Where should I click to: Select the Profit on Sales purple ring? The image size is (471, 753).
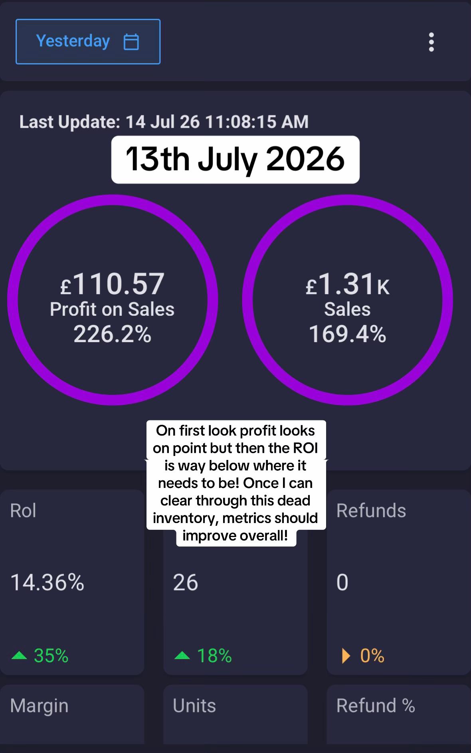[x=113, y=300]
